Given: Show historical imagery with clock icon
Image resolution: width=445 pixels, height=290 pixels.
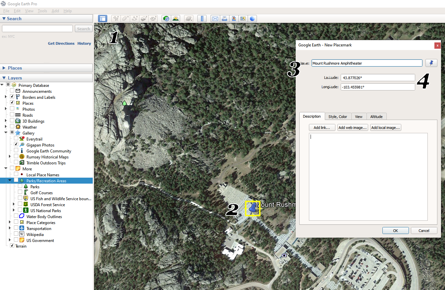Looking at the screenshot, I should pyautogui.click(x=166, y=19).
